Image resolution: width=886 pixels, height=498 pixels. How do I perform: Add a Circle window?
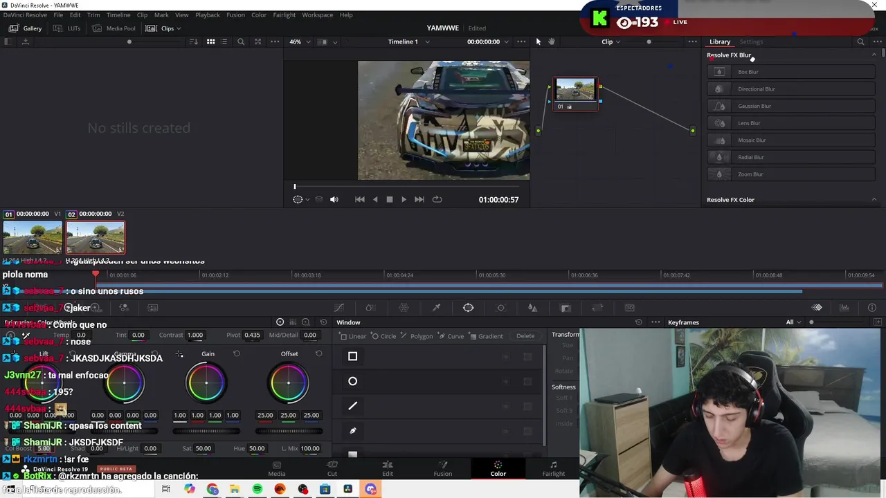(x=384, y=336)
